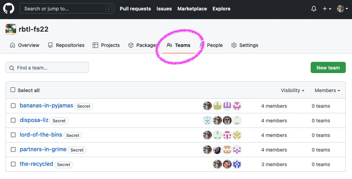Open the notifications bell
The height and width of the screenshot is (179, 352).
point(314,9)
